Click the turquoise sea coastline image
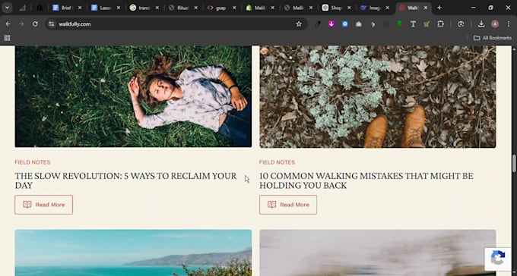This screenshot has width=517, height=276. (x=133, y=252)
